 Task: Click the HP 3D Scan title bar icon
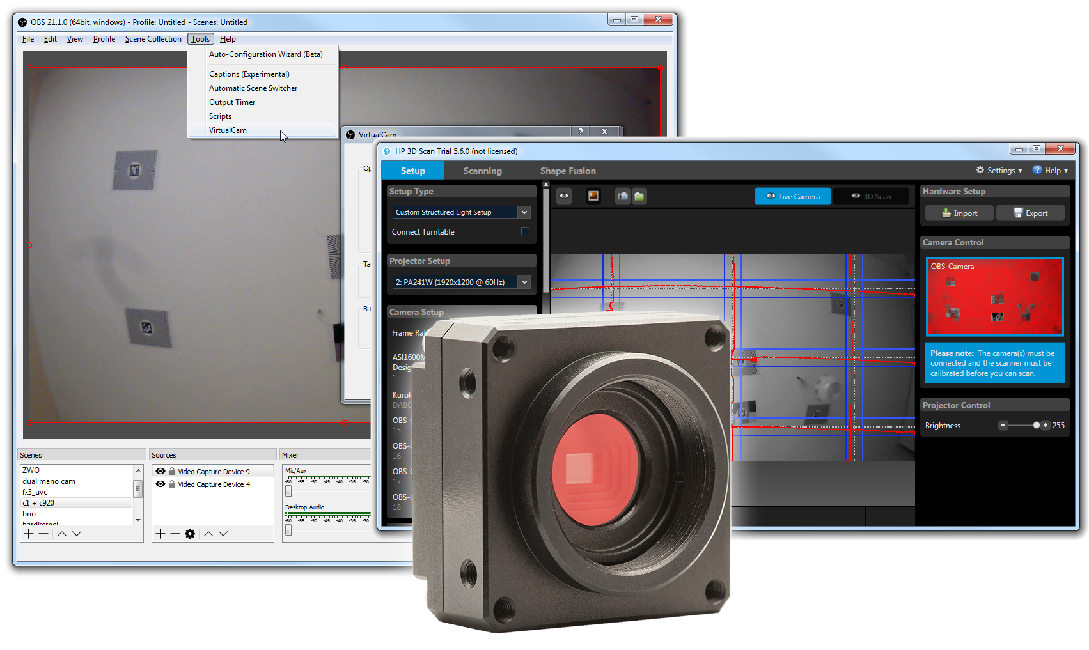coord(387,151)
